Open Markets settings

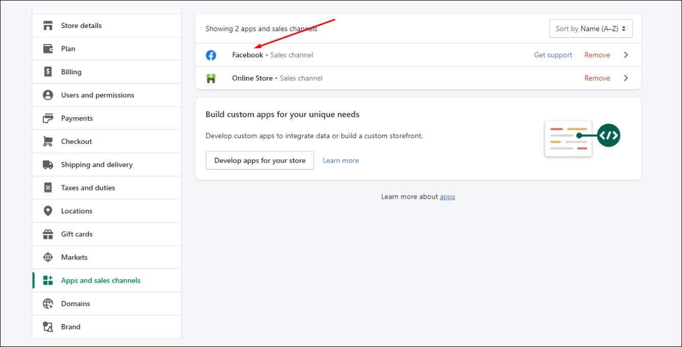point(107,257)
